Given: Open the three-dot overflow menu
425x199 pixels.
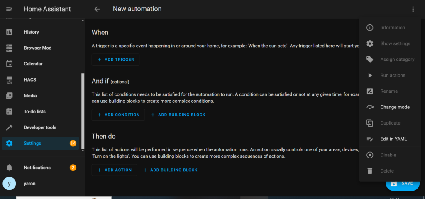Looking at the screenshot, I should coord(413,9).
